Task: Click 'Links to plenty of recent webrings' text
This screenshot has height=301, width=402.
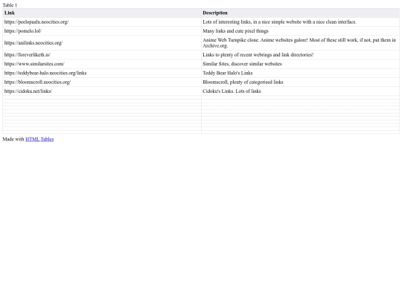Action: pyautogui.click(x=258, y=55)
